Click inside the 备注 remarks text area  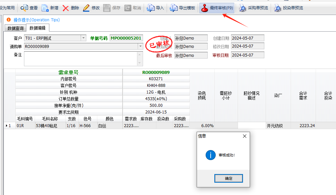point(81,59)
